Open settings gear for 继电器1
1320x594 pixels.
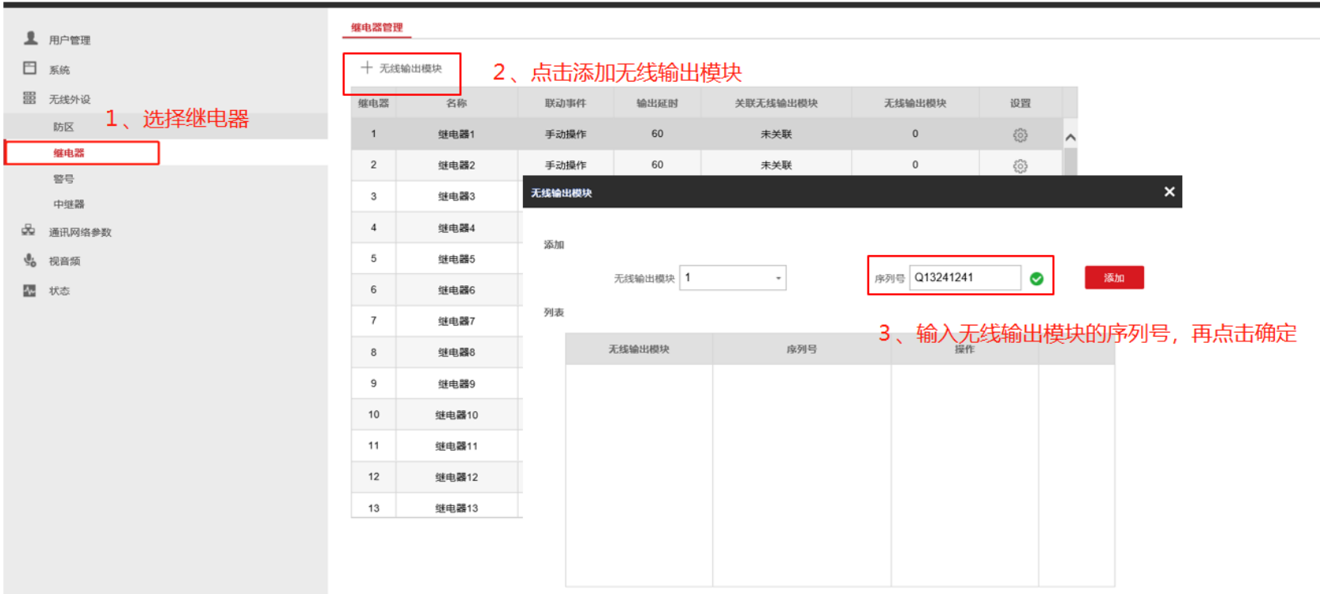coord(1021,135)
